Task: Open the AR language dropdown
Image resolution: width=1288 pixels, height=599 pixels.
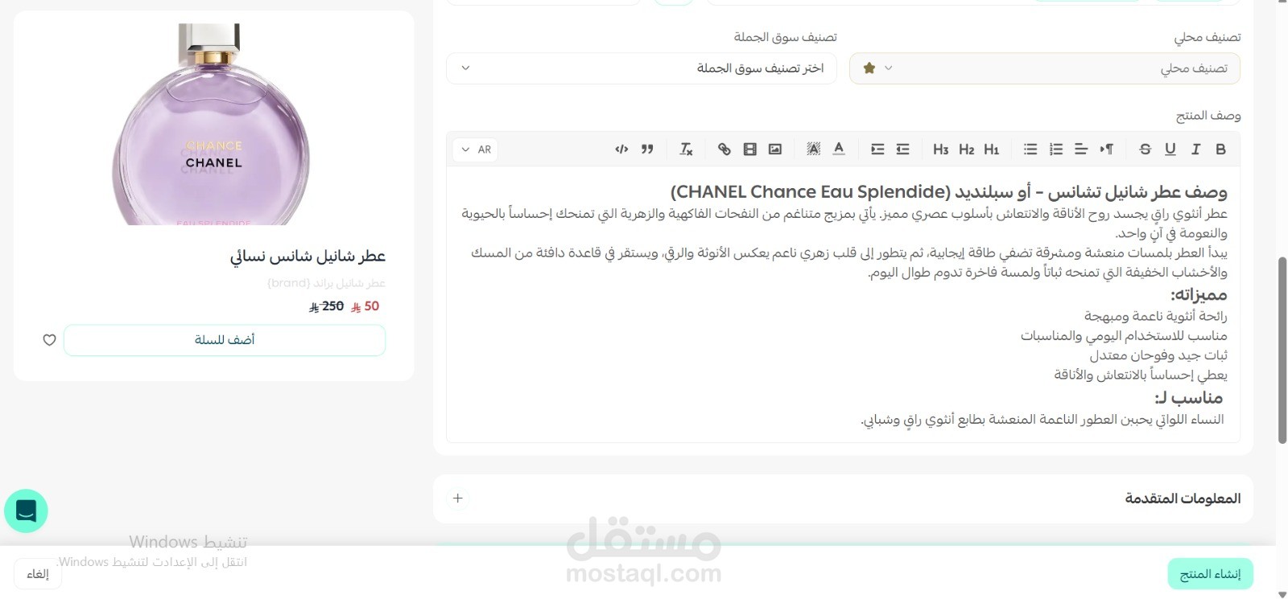Action: click(476, 150)
